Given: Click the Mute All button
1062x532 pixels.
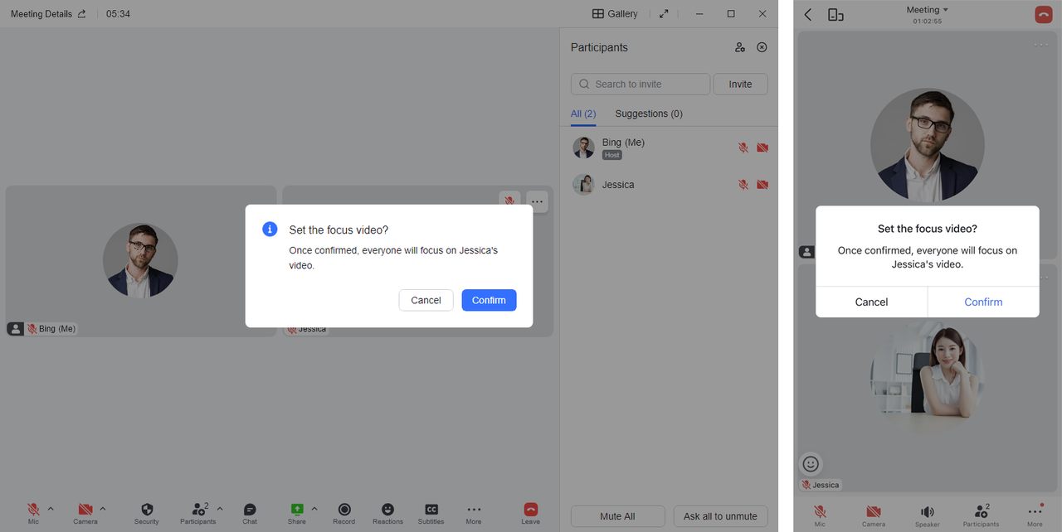Looking at the screenshot, I should pos(617,516).
